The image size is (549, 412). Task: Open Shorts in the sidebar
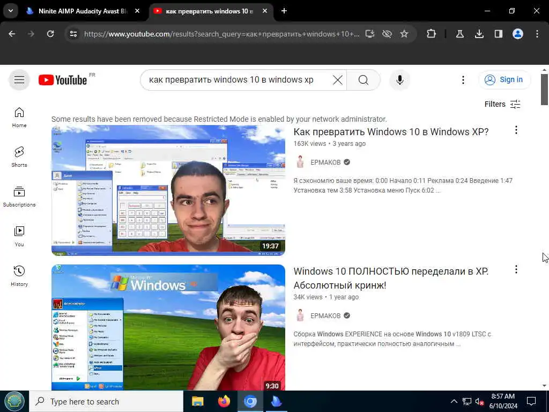click(x=19, y=157)
